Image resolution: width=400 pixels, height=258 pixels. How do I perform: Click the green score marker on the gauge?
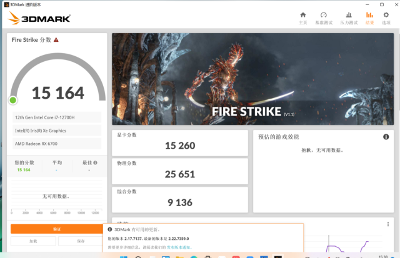tap(12, 101)
